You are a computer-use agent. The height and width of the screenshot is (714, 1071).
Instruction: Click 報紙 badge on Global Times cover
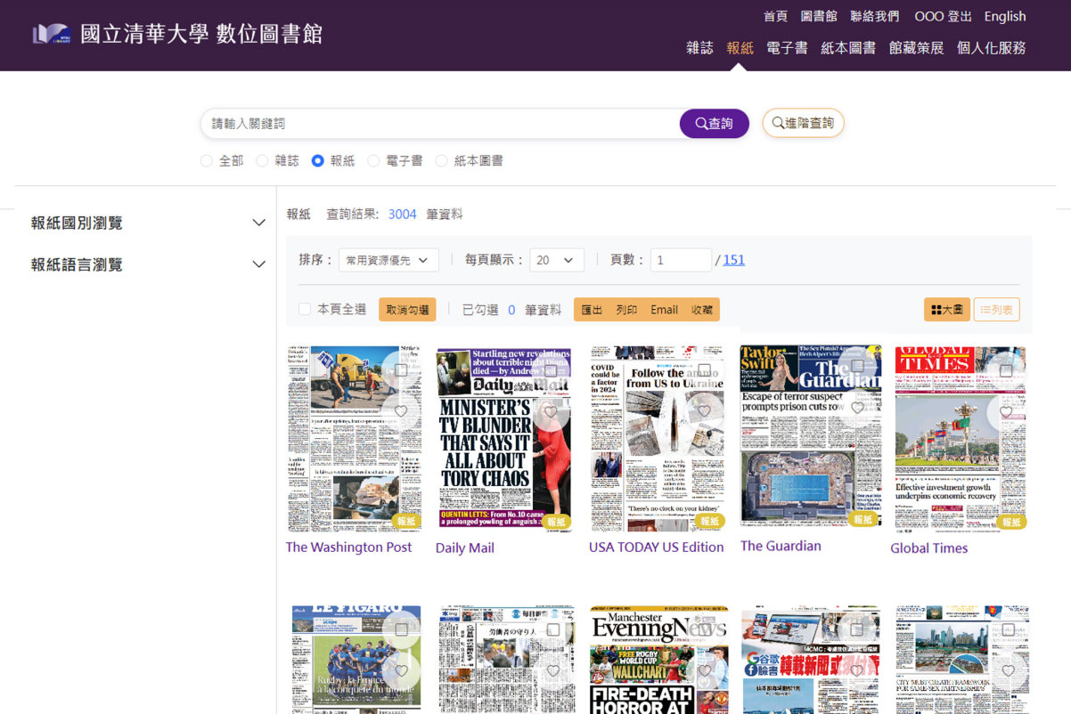click(x=1011, y=523)
